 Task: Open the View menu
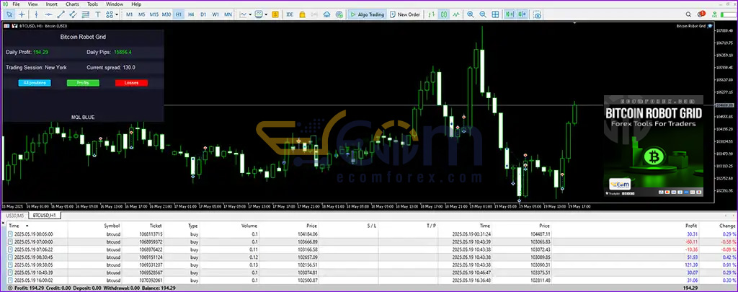point(33,4)
